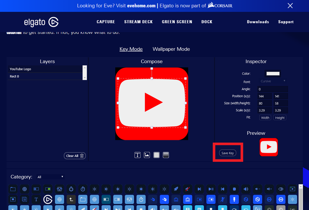Fit layer to Width
309x210 pixels.
(x=265, y=118)
